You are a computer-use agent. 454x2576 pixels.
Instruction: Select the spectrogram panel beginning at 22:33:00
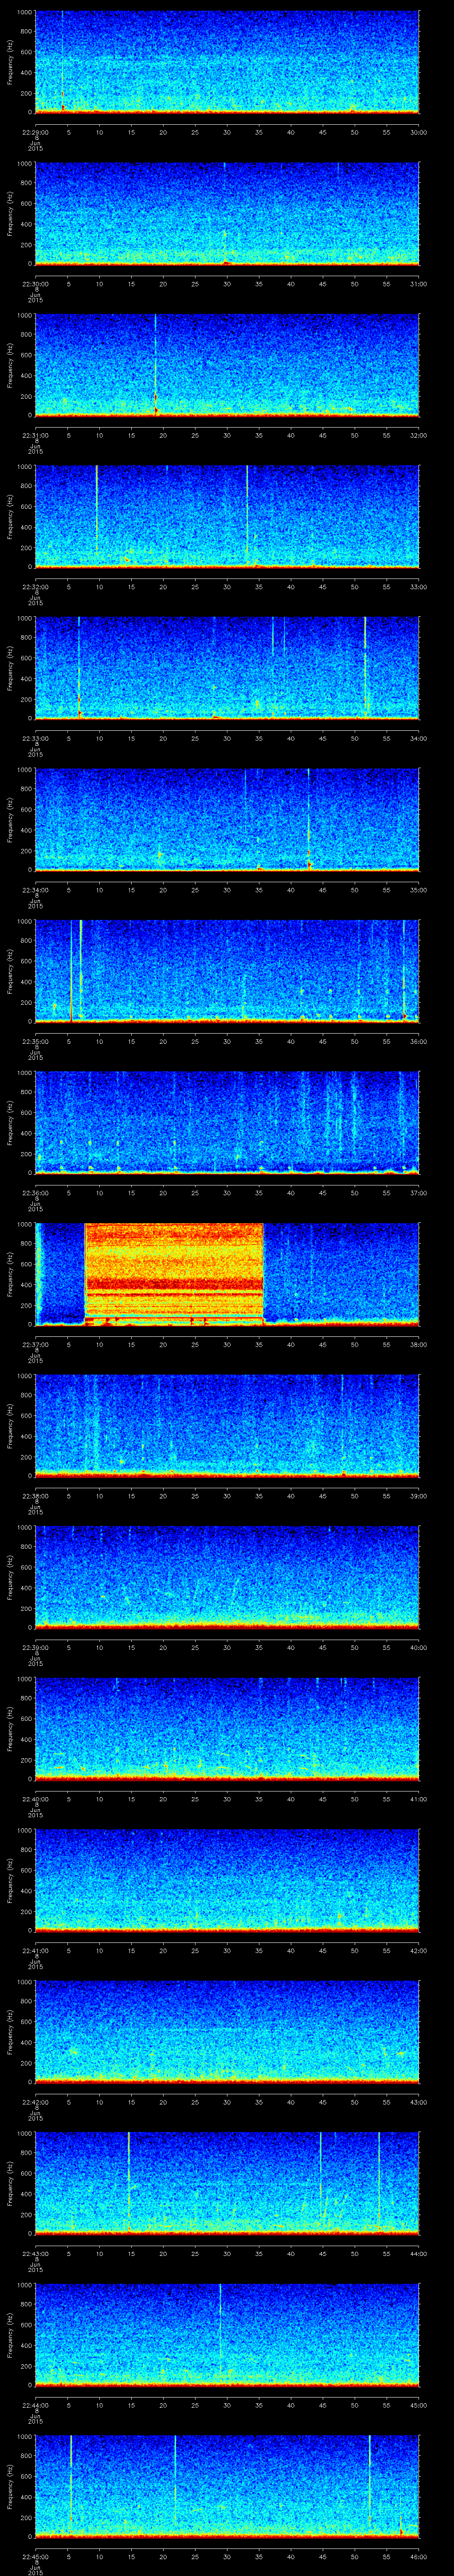pos(227,668)
